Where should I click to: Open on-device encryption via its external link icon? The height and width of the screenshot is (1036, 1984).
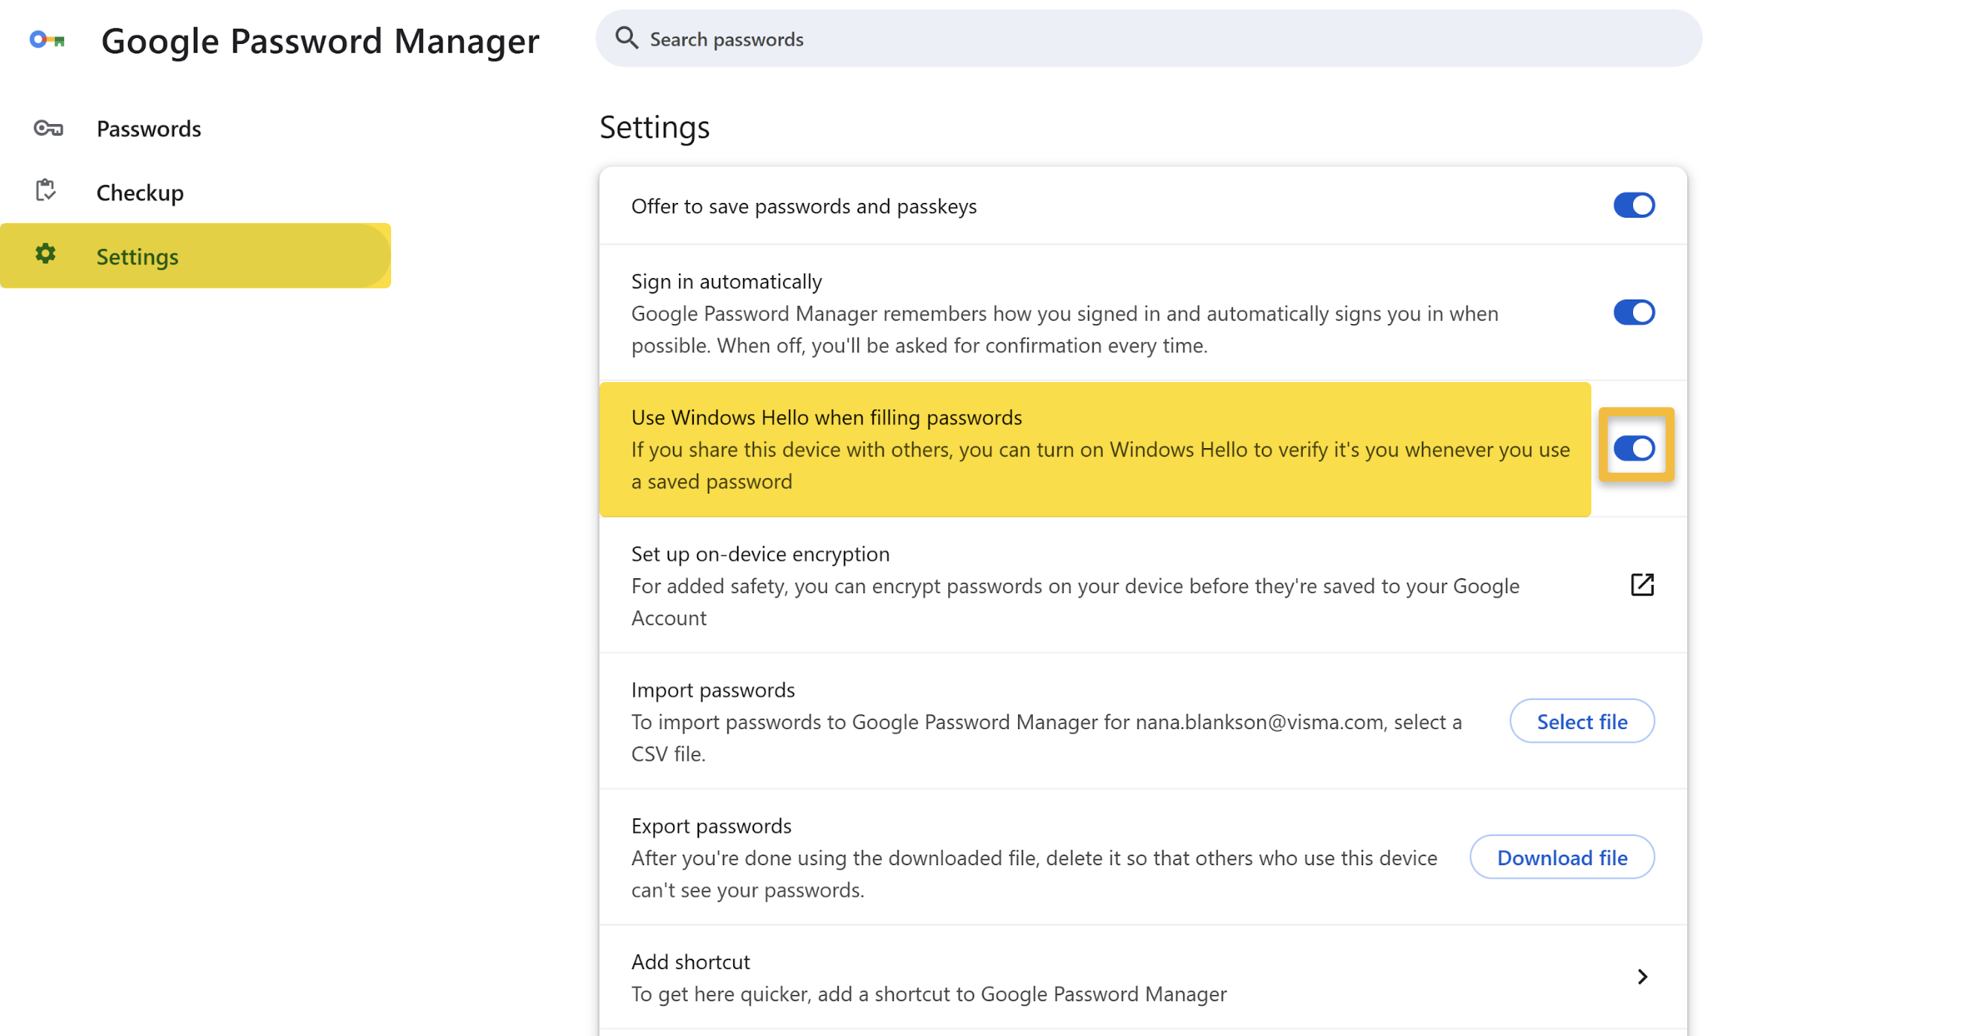click(1643, 585)
